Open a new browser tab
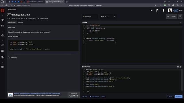 [67, 2]
